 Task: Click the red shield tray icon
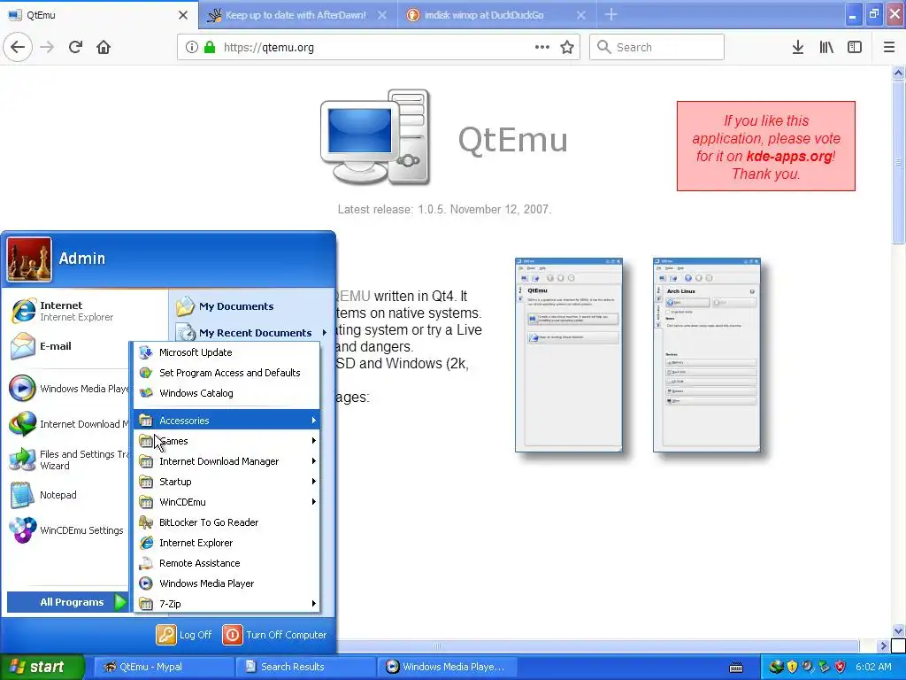(841, 667)
